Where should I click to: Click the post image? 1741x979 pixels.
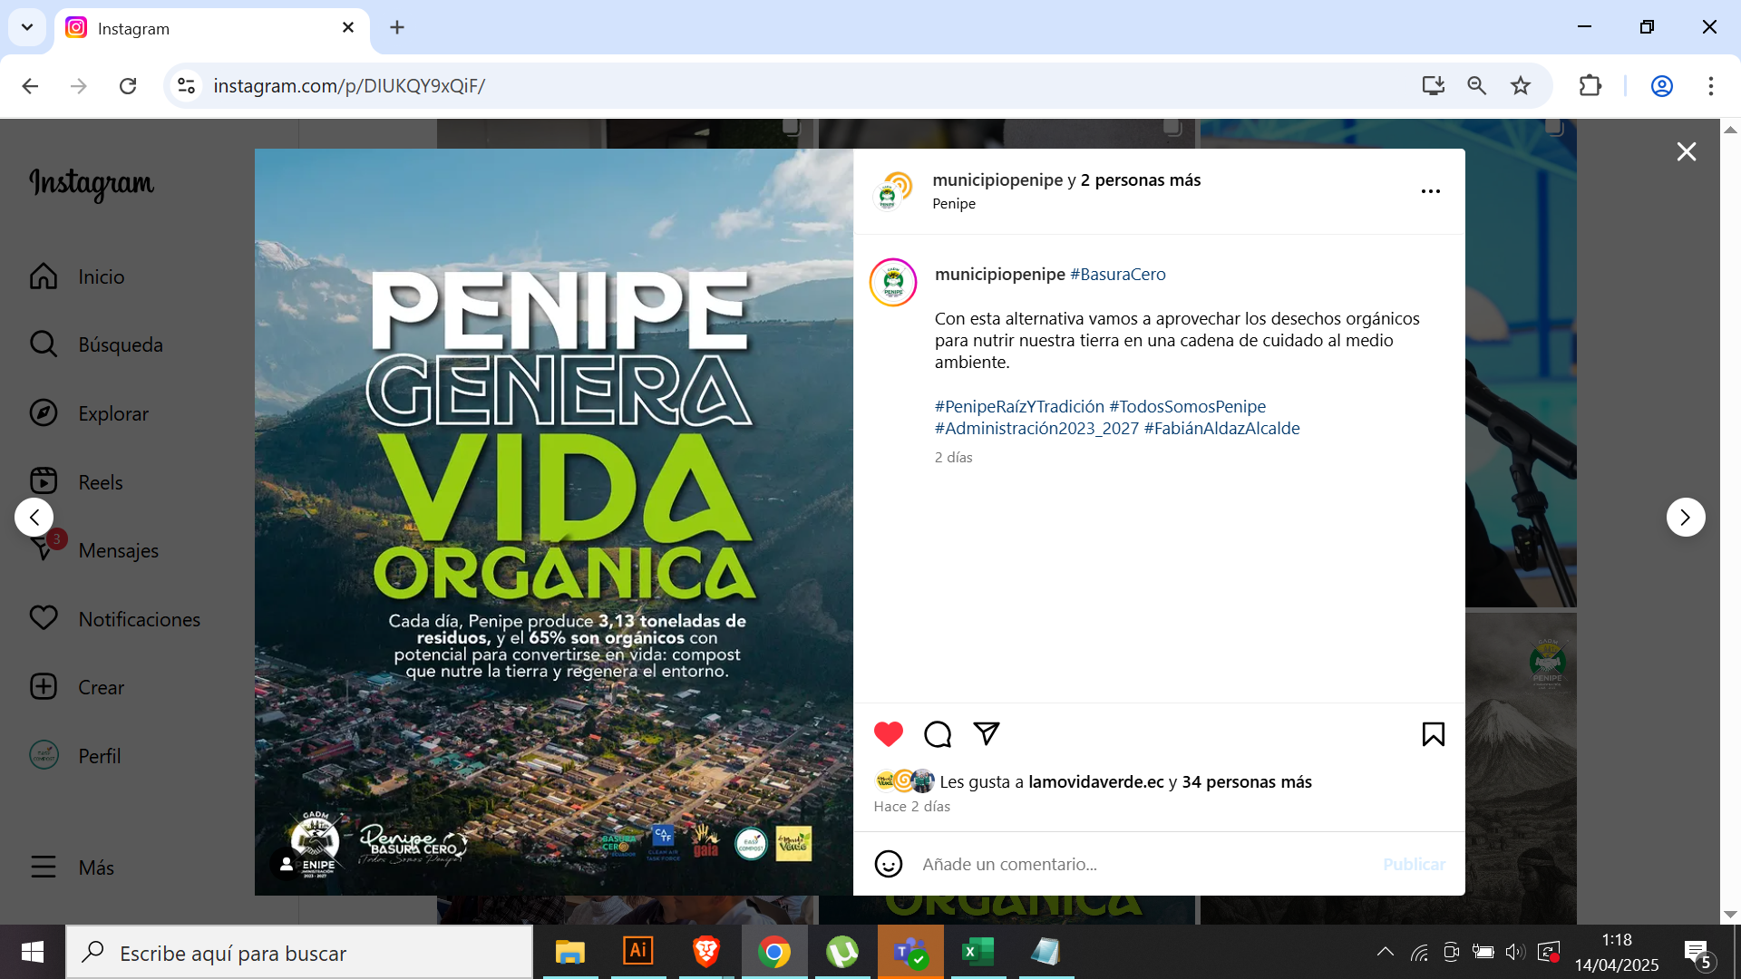point(554,522)
